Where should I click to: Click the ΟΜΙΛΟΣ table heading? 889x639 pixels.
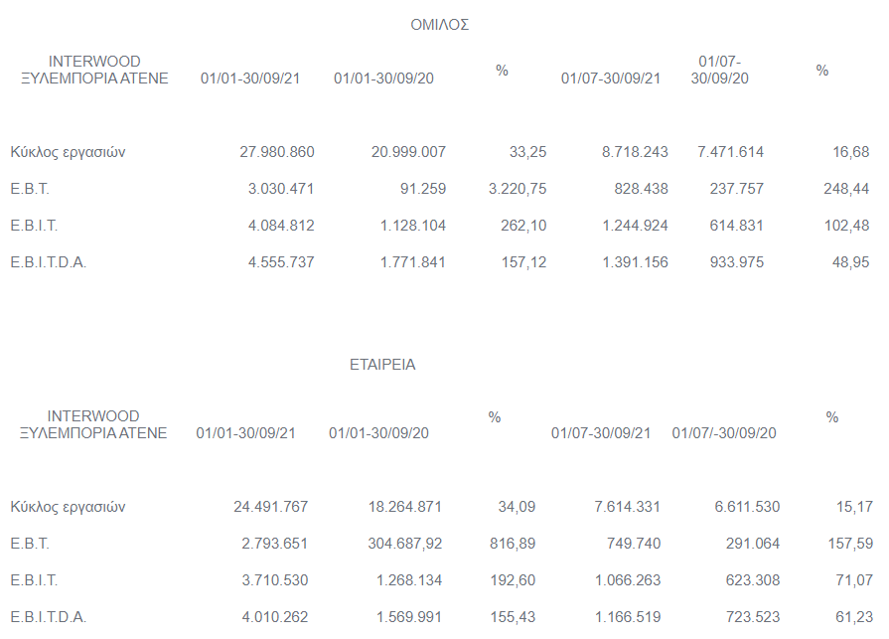tap(439, 25)
